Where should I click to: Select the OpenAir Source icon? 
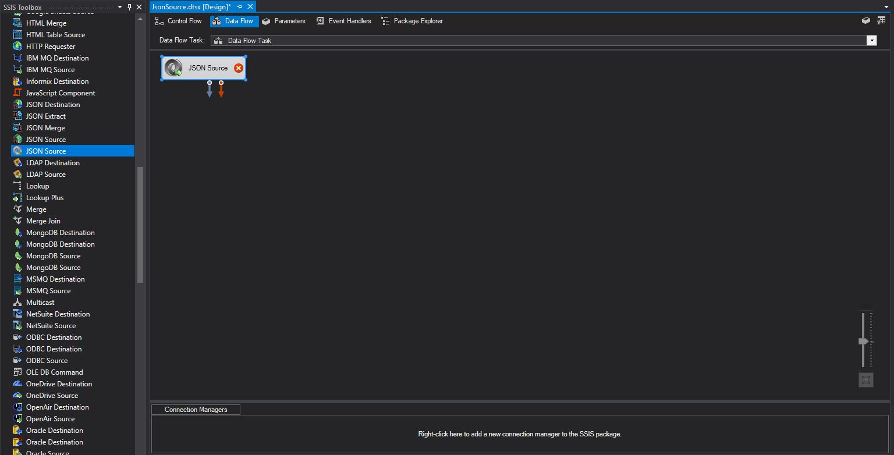point(17,419)
